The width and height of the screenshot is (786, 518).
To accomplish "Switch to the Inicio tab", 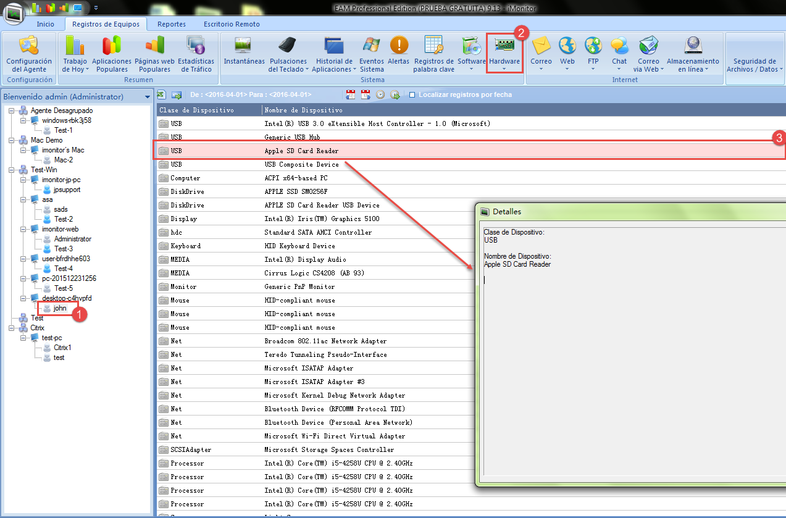I will [45, 24].
